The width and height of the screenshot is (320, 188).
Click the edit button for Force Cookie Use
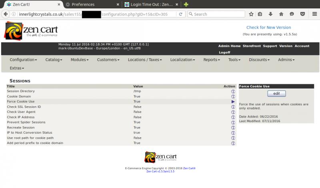[276, 93]
